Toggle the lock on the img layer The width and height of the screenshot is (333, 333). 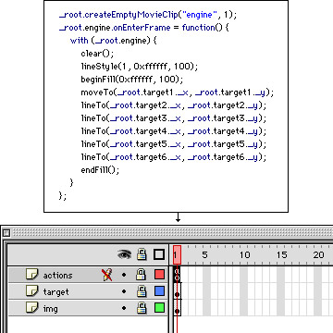(142, 307)
